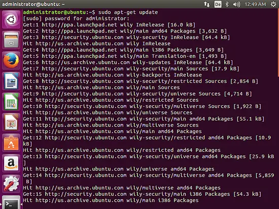Click the 'Hit ... wily/restricted Sources' line
Screen dimensions: 279x209
tap(111, 100)
